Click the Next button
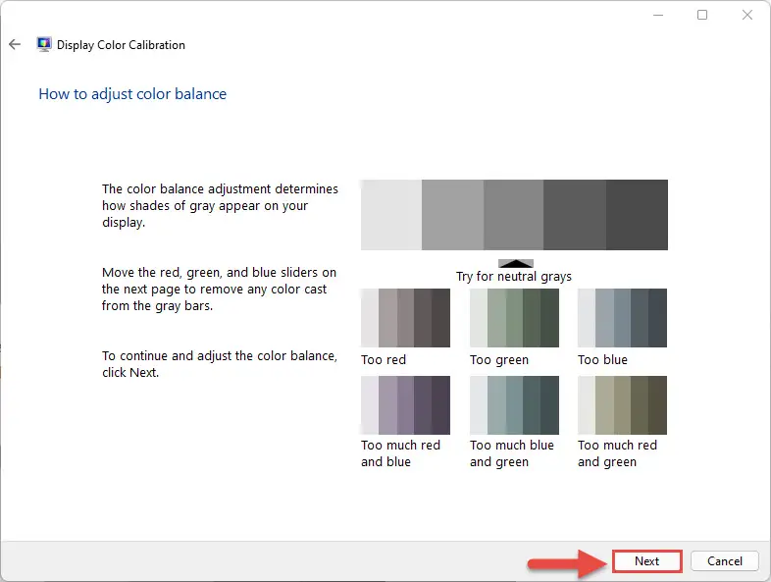 (x=646, y=560)
